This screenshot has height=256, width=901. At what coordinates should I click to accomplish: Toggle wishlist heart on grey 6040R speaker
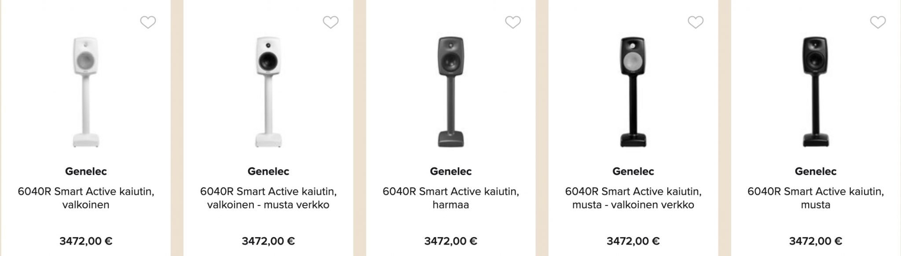click(x=513, y=22)
